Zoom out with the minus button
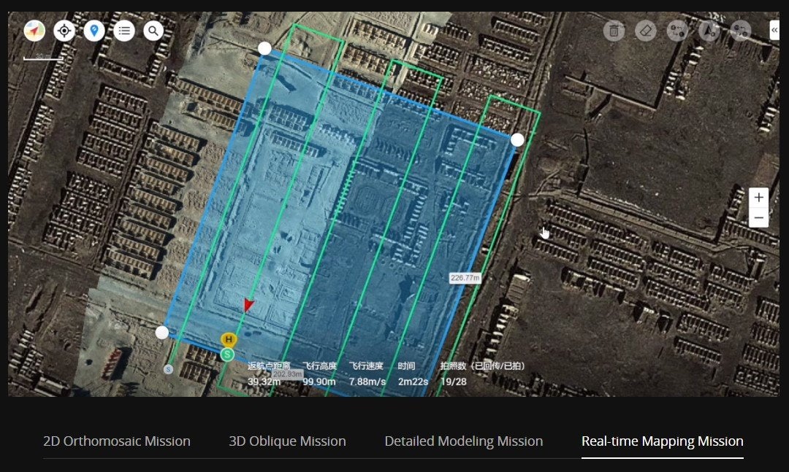 (758, 217)
